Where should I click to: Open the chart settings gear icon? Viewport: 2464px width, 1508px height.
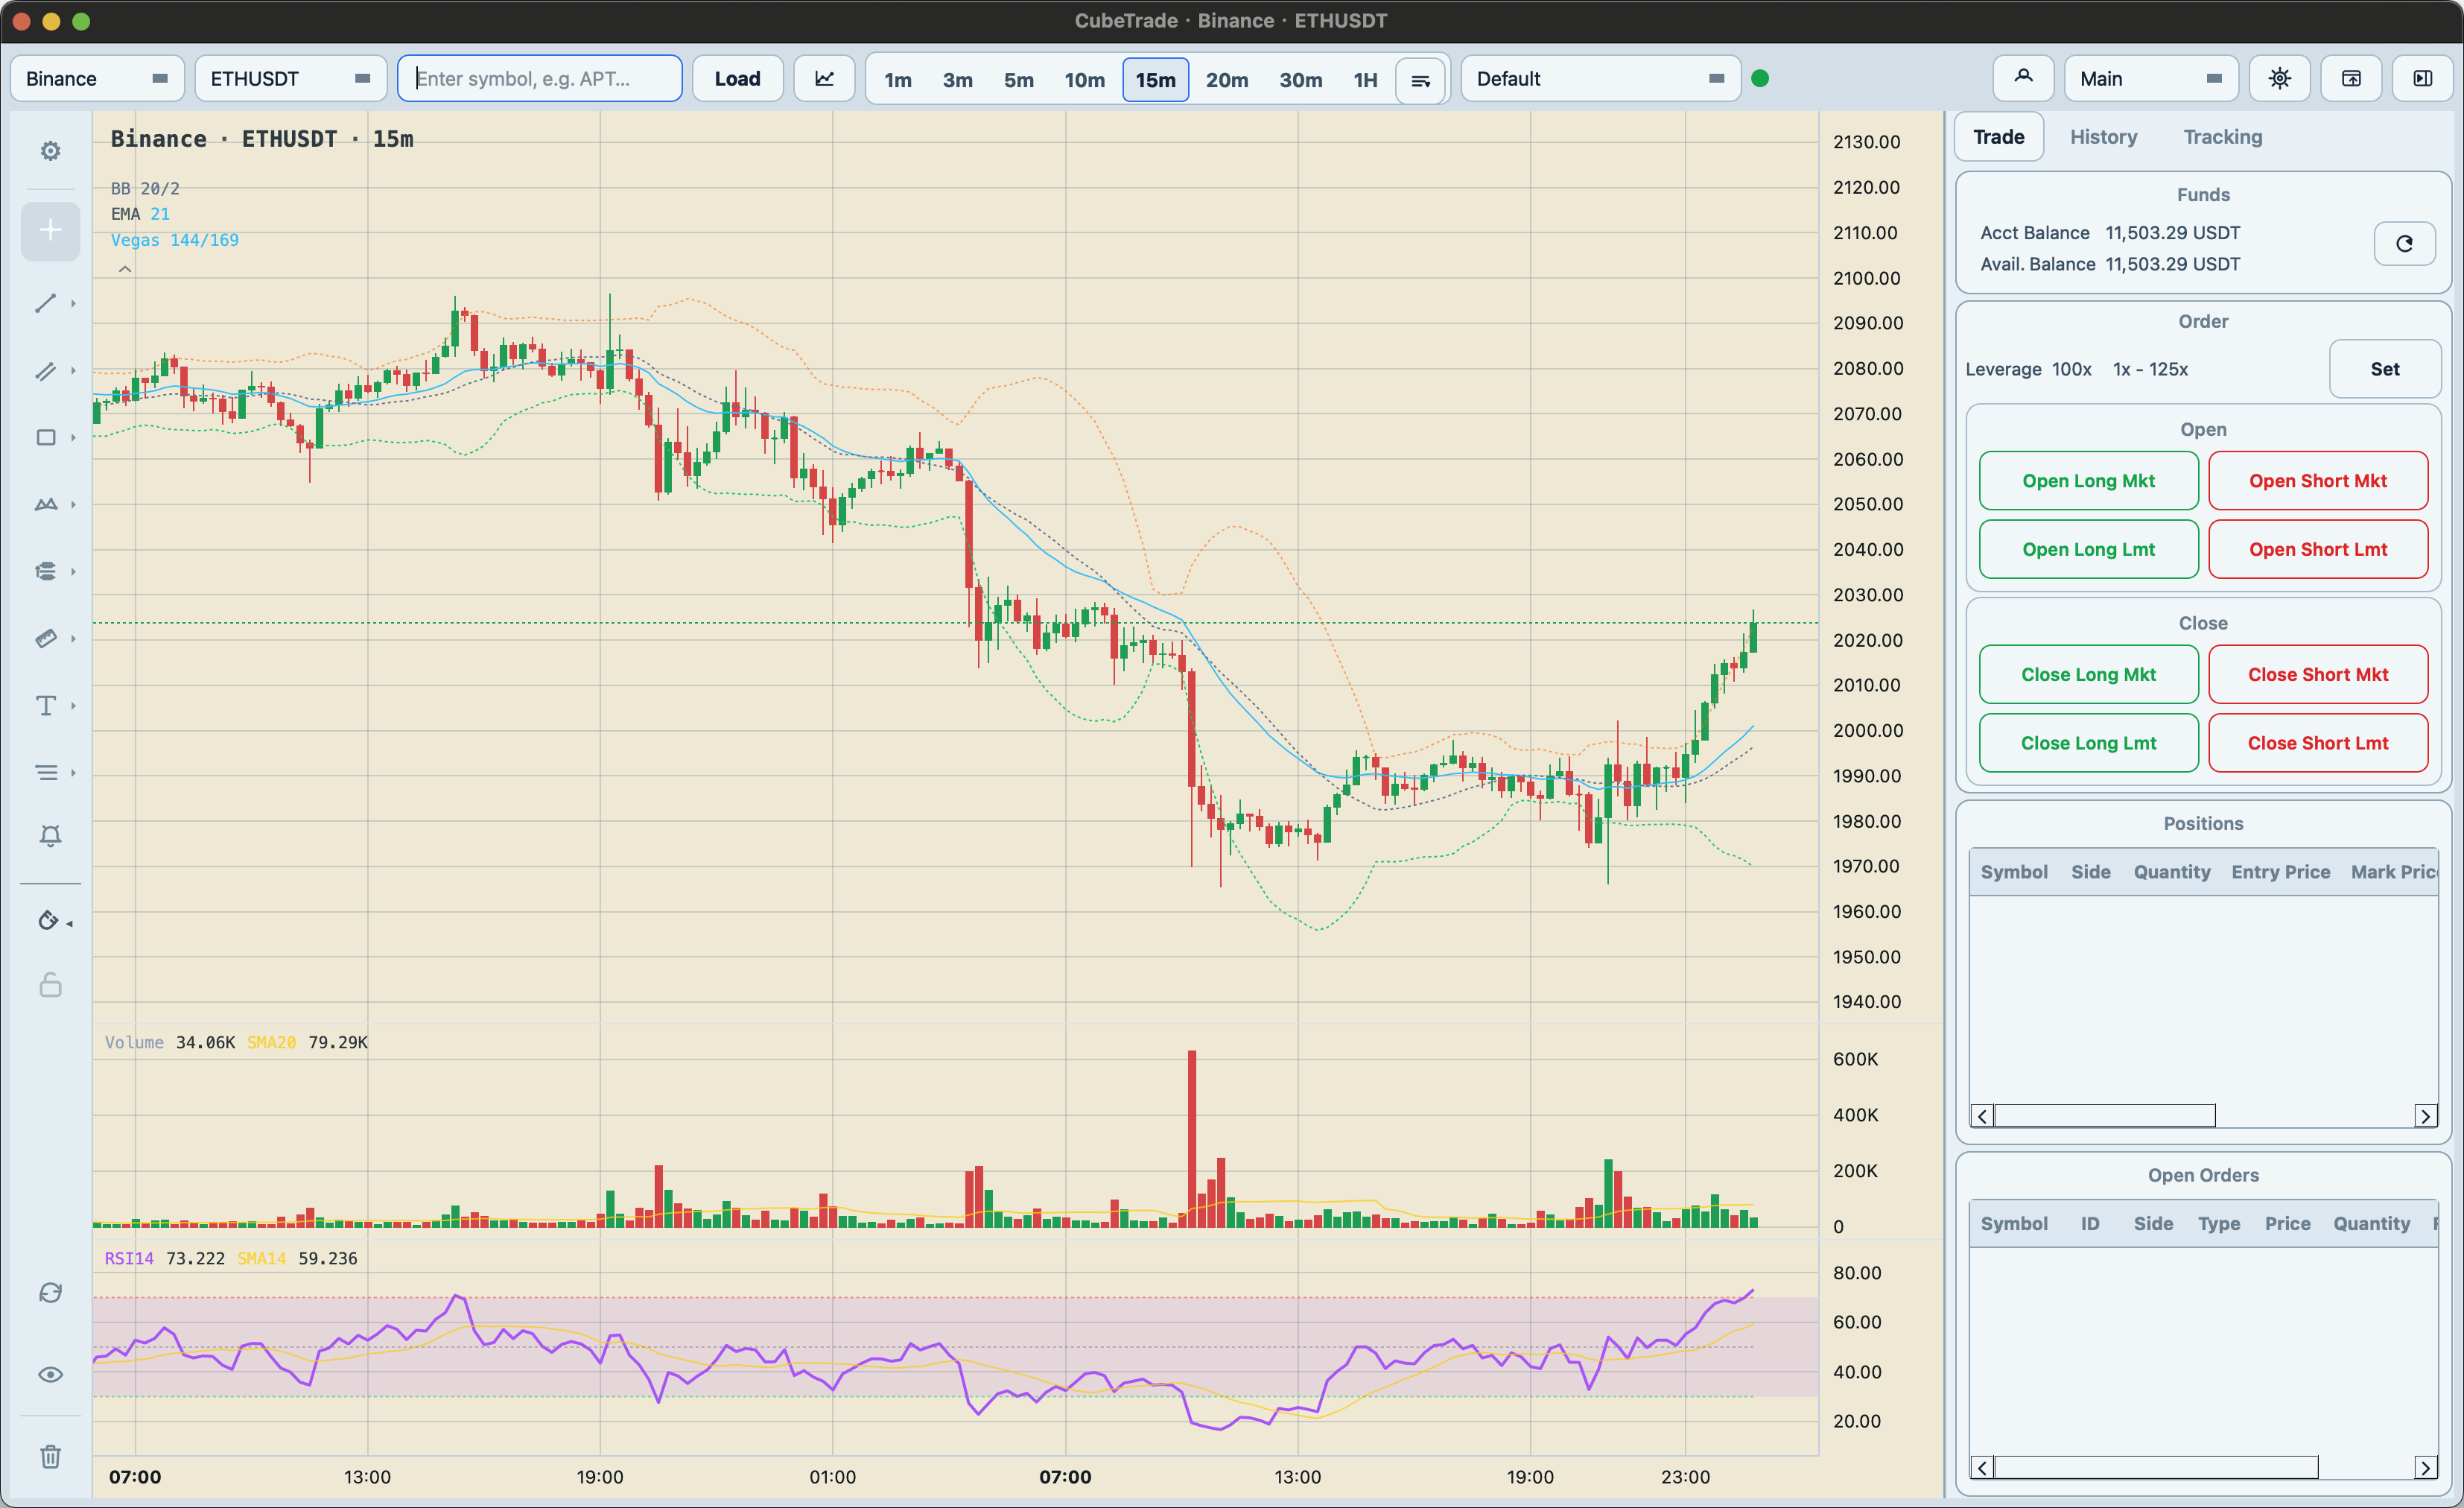point(50,151)
